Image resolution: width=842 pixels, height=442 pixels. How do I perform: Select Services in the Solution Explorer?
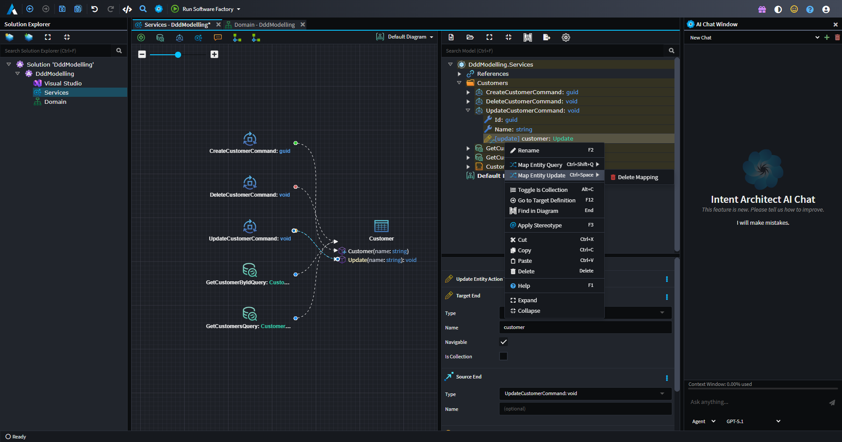point(56,92)
